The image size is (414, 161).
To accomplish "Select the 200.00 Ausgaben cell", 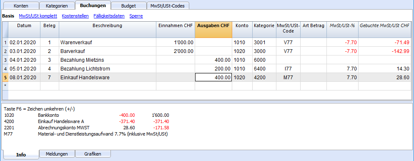I will tap(213, 69).
